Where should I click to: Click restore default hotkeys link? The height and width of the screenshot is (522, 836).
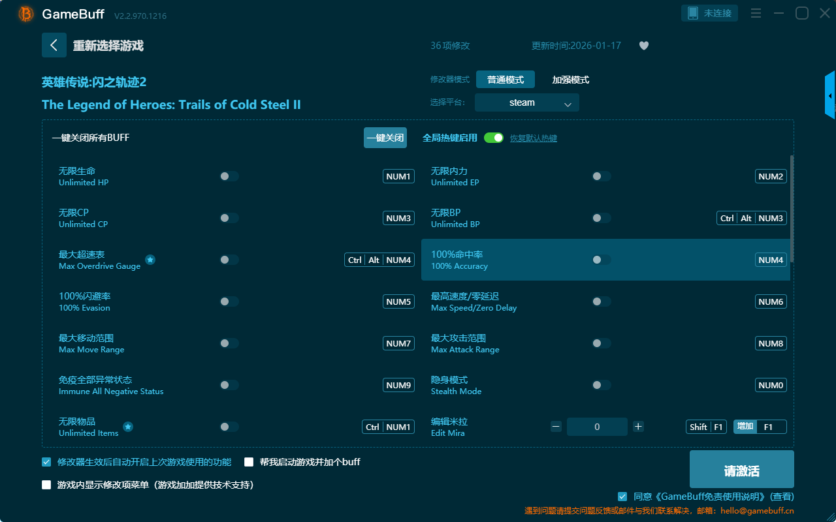pos(533,138)
